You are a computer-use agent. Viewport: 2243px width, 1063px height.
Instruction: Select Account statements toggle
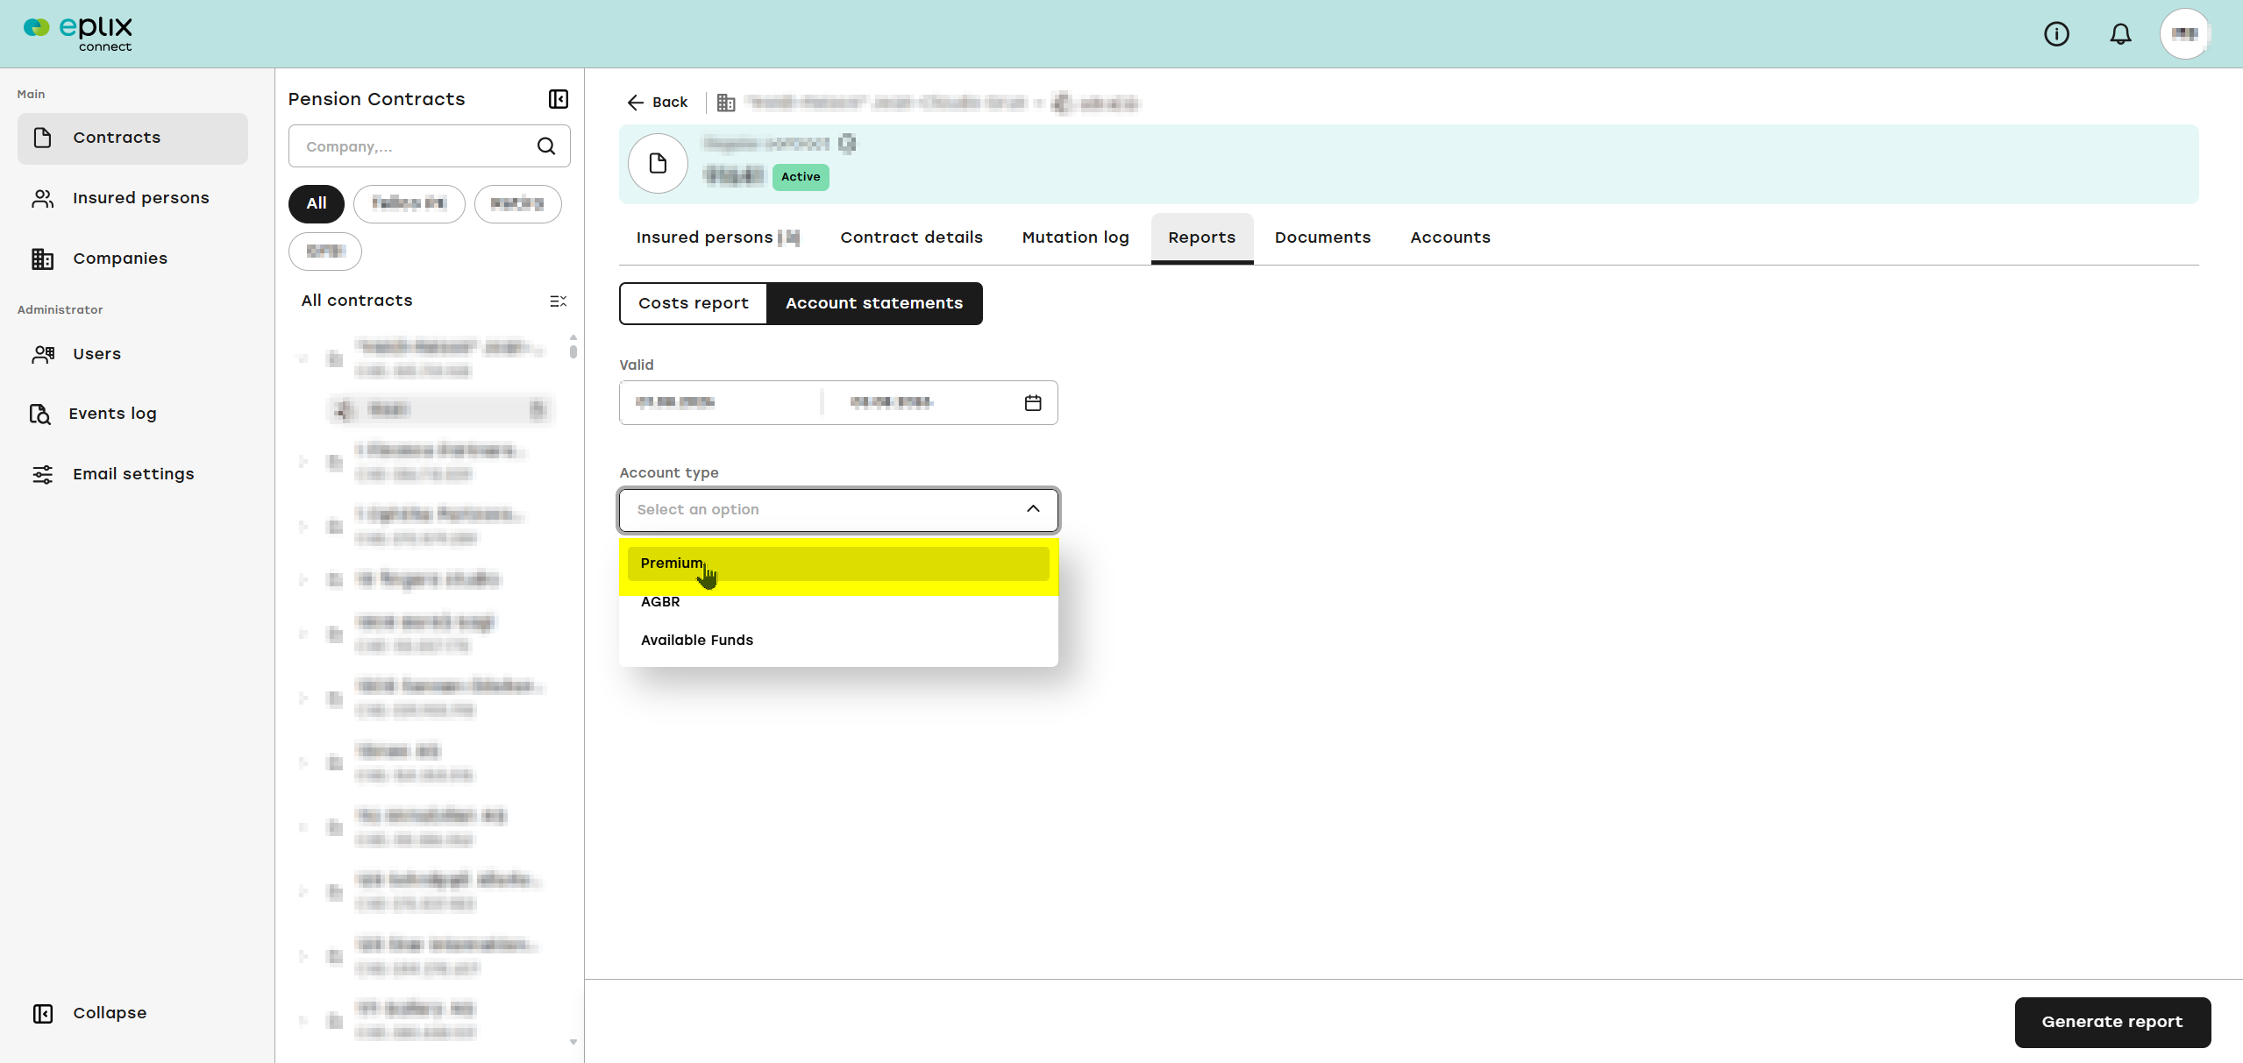(x=874, y=303)
